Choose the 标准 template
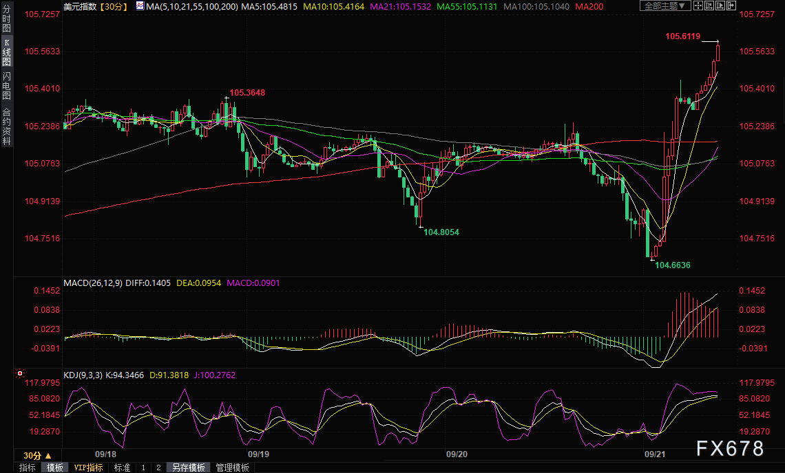Viewport: 785px width, 473px height. click(122, 467)
